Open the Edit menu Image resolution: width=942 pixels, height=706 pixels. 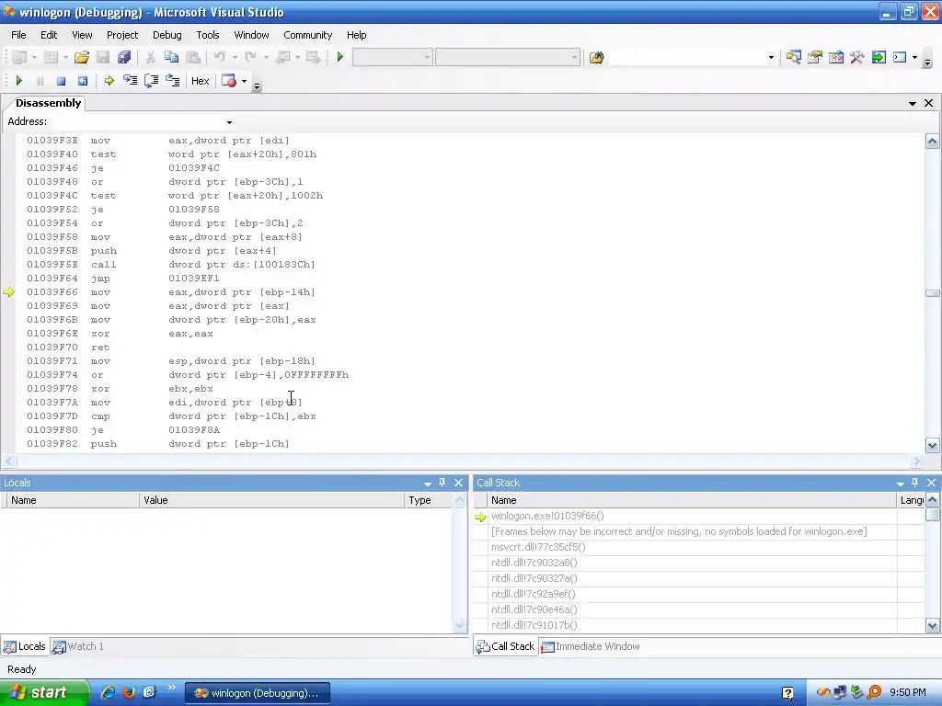click(x=49, y=35)
